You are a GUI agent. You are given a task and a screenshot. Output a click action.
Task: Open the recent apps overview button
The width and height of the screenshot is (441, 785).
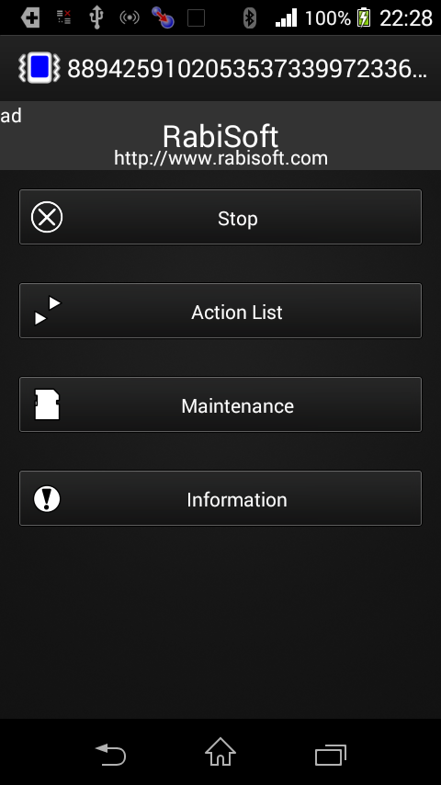click(x=331, y=755)
